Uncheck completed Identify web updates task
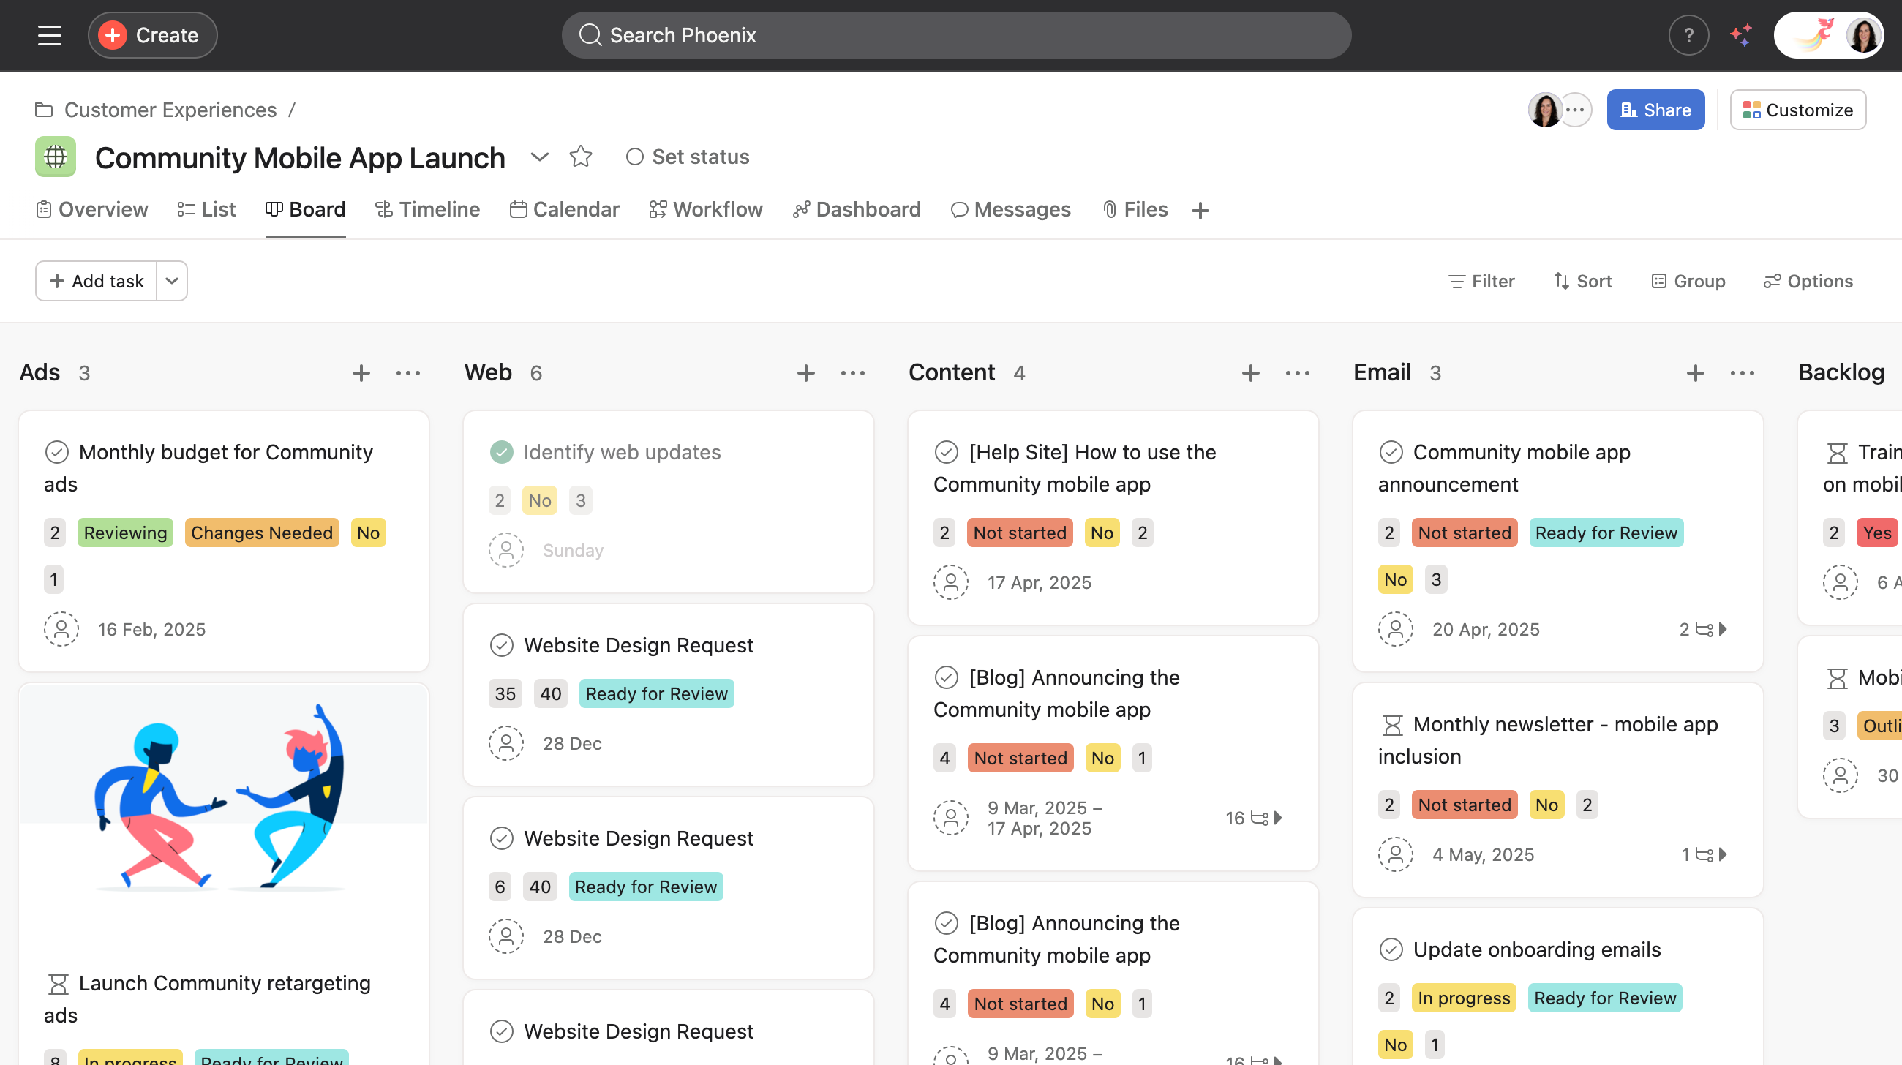 [501, 452]
